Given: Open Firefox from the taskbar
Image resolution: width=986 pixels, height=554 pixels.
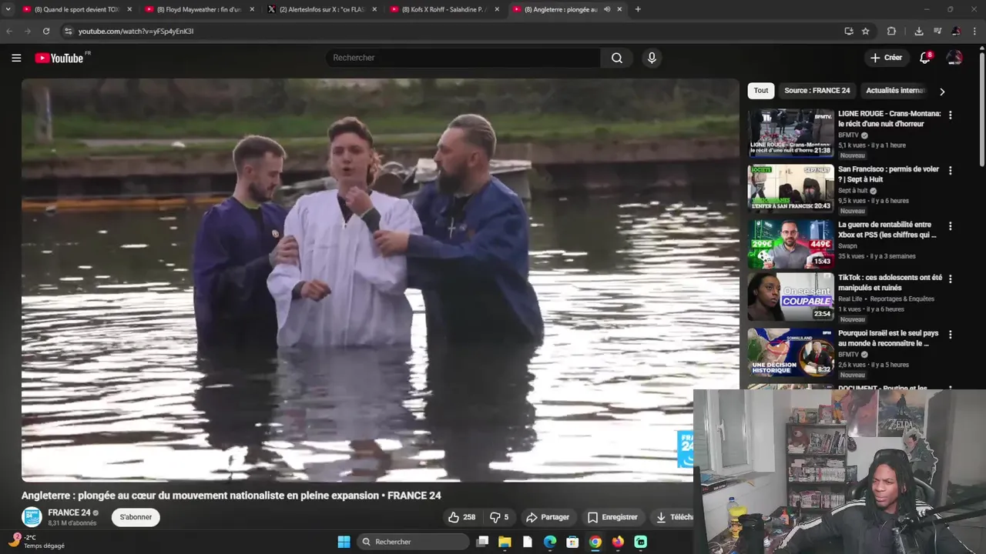Looking at the screenshot, I should (x=618, y=542).
